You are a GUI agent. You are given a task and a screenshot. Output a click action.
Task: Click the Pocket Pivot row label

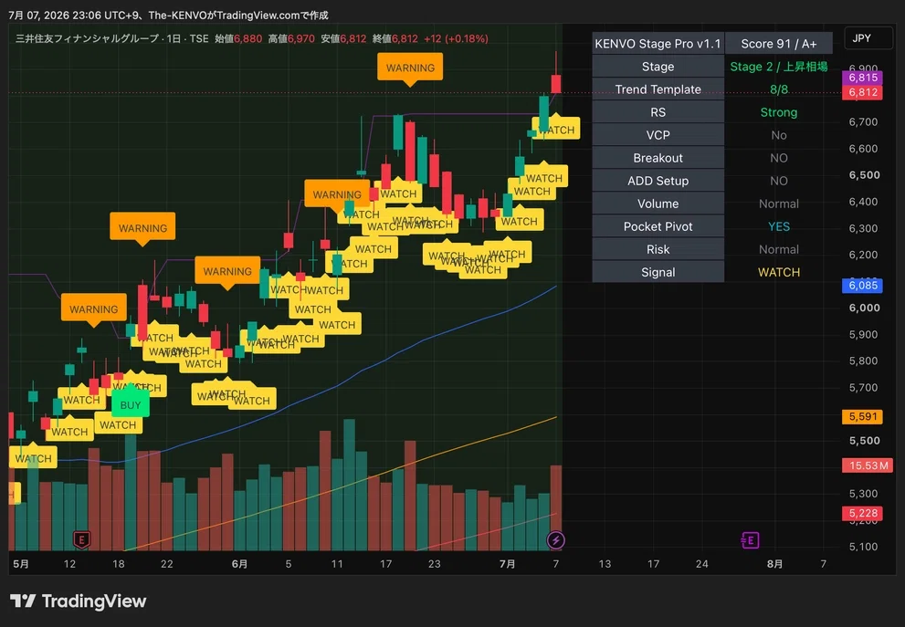[x=658, y=226]
